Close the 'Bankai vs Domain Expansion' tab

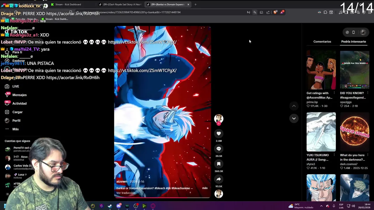click(x=188, y=4)
